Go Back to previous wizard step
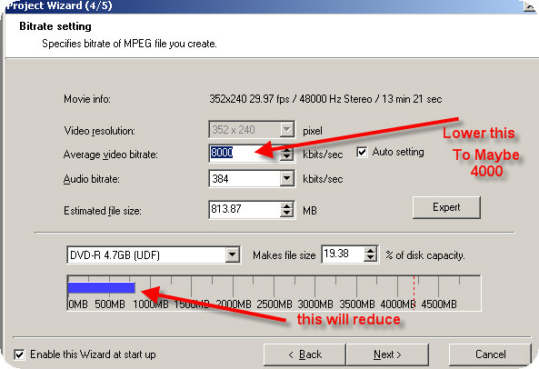539x369 pixels. [304, 354]
